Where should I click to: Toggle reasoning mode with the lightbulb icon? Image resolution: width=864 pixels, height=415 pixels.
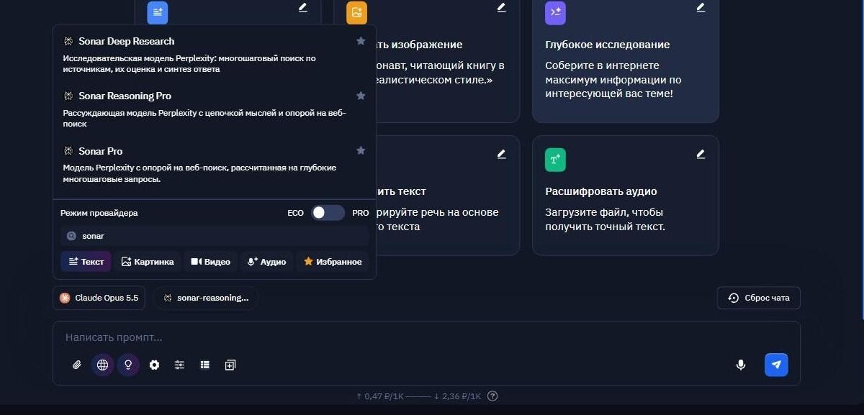128,365
